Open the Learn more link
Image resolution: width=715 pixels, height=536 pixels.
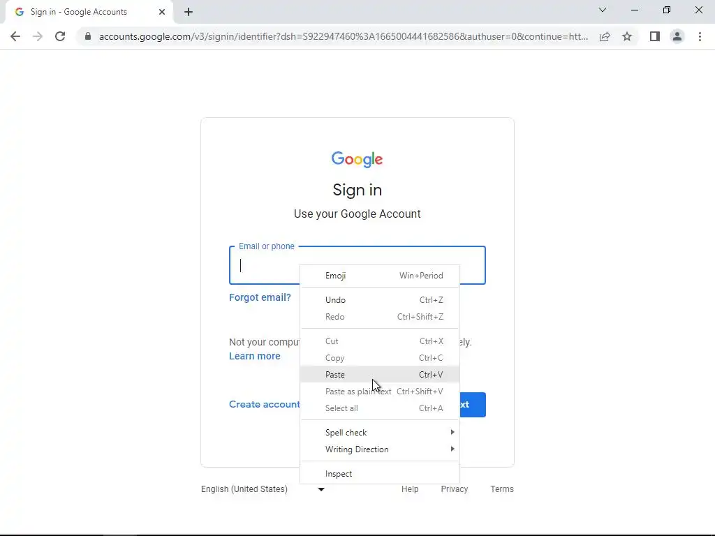(x=254, y=357)
